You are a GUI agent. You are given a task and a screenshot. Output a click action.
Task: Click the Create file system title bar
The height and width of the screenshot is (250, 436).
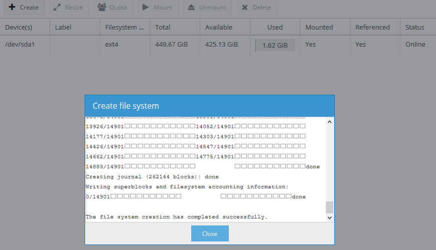210,106
